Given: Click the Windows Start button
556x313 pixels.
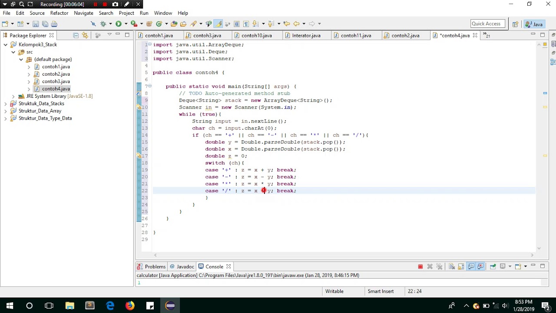Looking at the screenshot, I should click(x=10, y=306).
